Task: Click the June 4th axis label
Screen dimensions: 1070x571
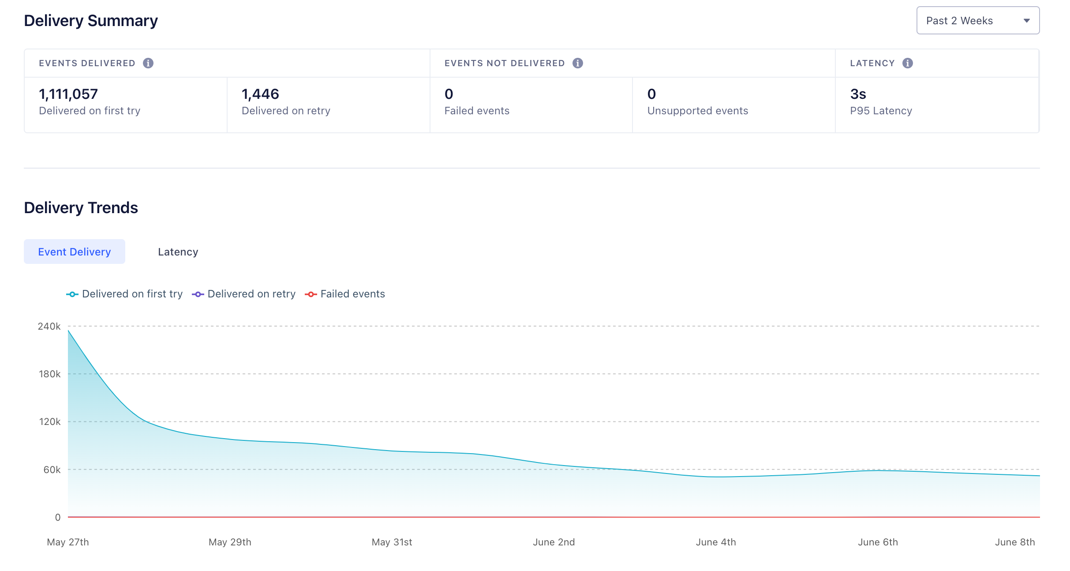Action: point(716,542)
